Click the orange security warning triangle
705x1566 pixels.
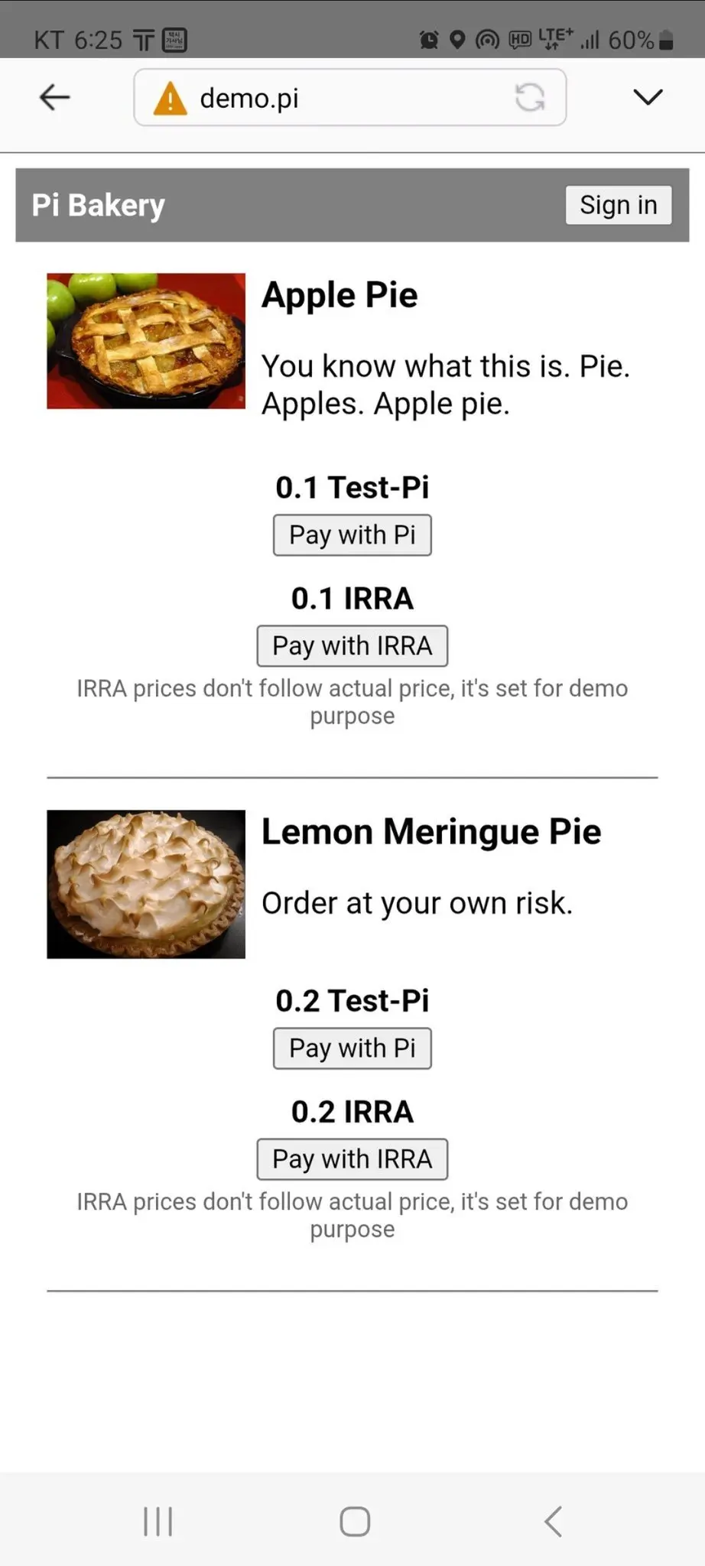coord(170,99)
